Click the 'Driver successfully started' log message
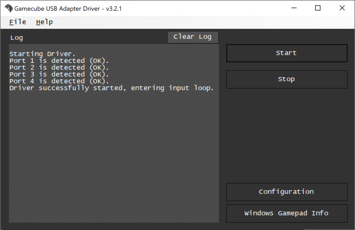This screenshot has width=355, height=230. coord(111,88)
